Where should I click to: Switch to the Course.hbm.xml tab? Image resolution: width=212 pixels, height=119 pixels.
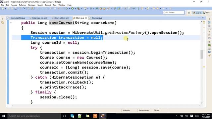tap(60, 18)
